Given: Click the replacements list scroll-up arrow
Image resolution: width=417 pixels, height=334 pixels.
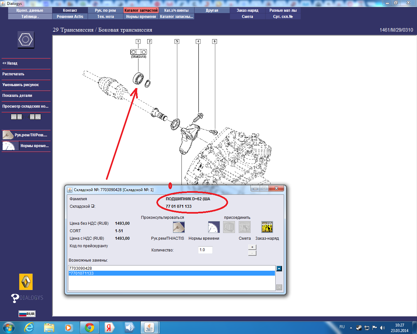Looking at the screenshot, I should [279, 269].
